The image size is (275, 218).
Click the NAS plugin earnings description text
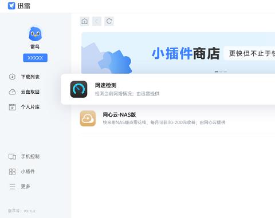pyautogui.click(x=164, y=122)
